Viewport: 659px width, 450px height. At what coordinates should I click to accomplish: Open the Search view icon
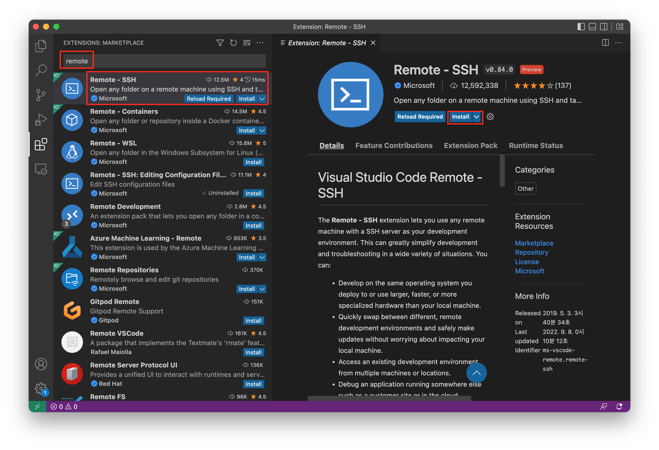click(x=40, y=70)
